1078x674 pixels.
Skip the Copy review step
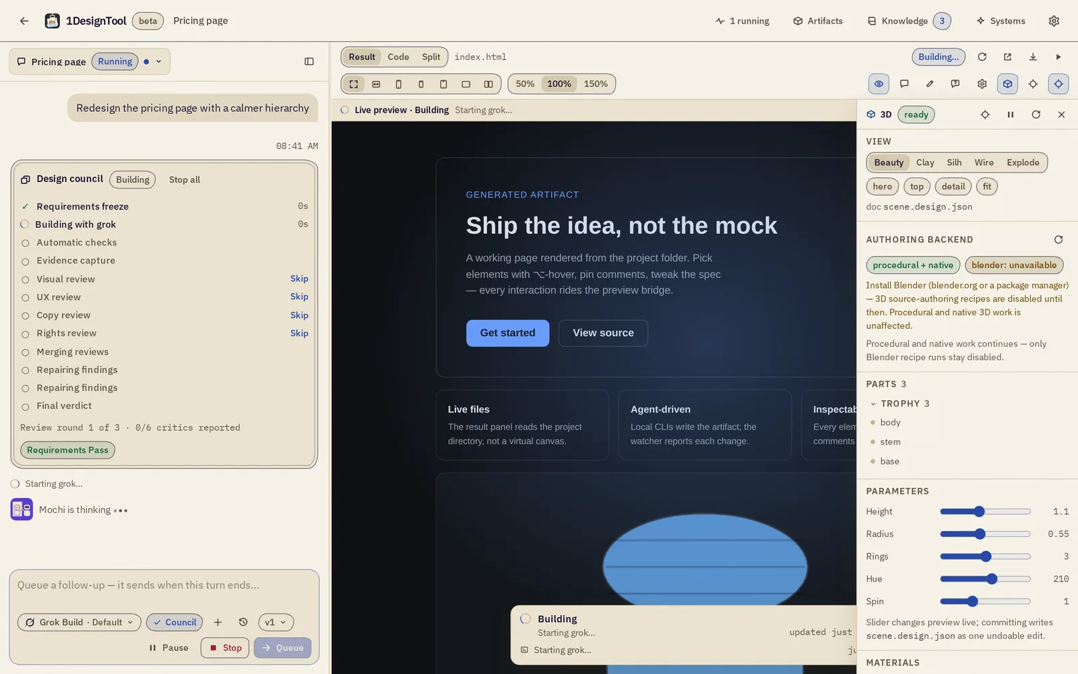(x=299, y=315)
